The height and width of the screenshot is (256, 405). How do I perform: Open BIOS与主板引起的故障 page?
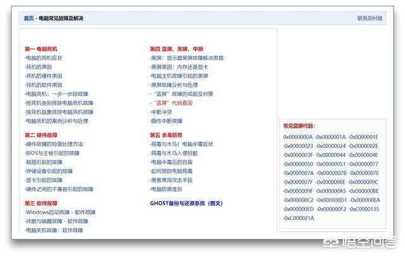point(53,153)
